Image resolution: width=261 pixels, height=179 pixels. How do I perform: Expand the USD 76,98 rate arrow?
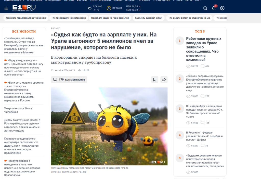[140, 6]
